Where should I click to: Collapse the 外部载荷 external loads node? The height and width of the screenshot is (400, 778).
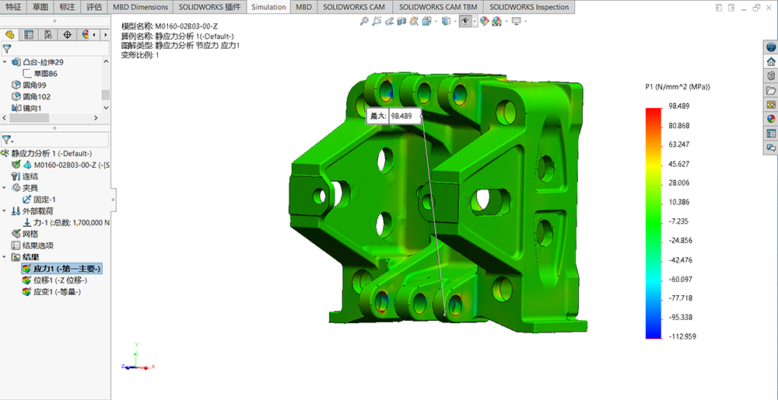pos(5,210)
